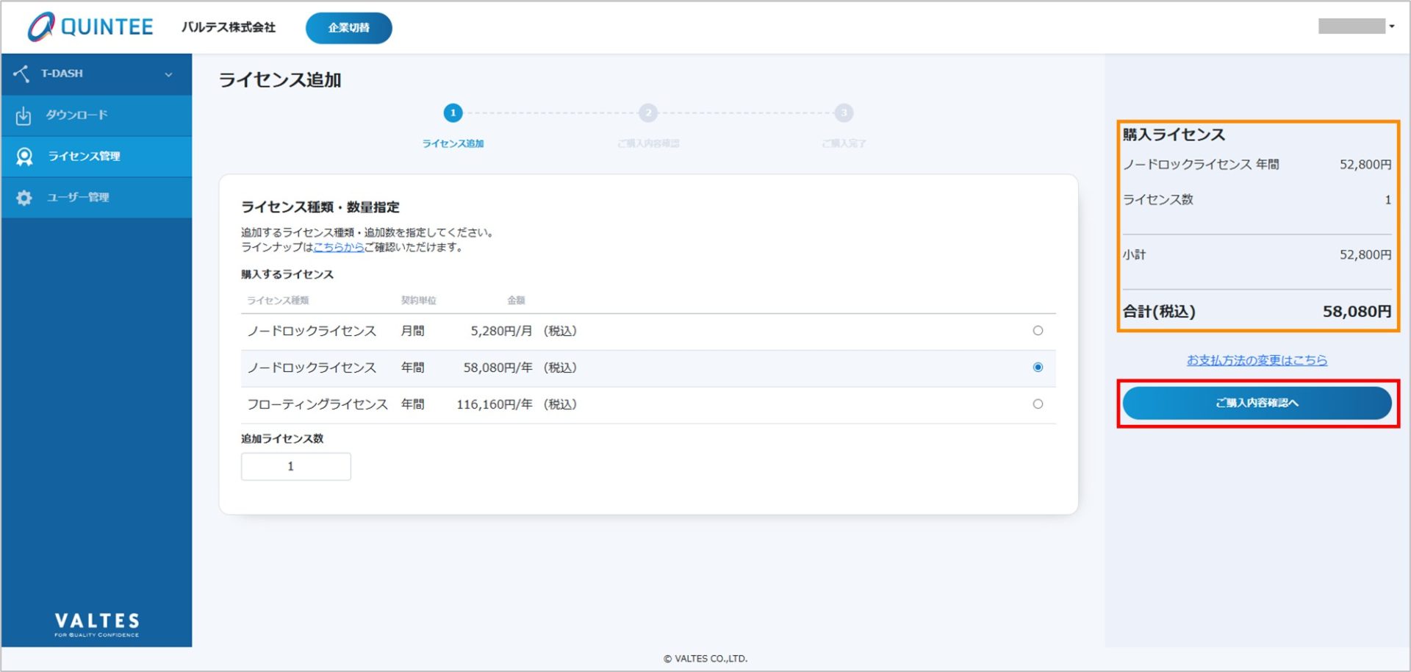Open the user account dropdown arrow

(x=1391, y=26)
